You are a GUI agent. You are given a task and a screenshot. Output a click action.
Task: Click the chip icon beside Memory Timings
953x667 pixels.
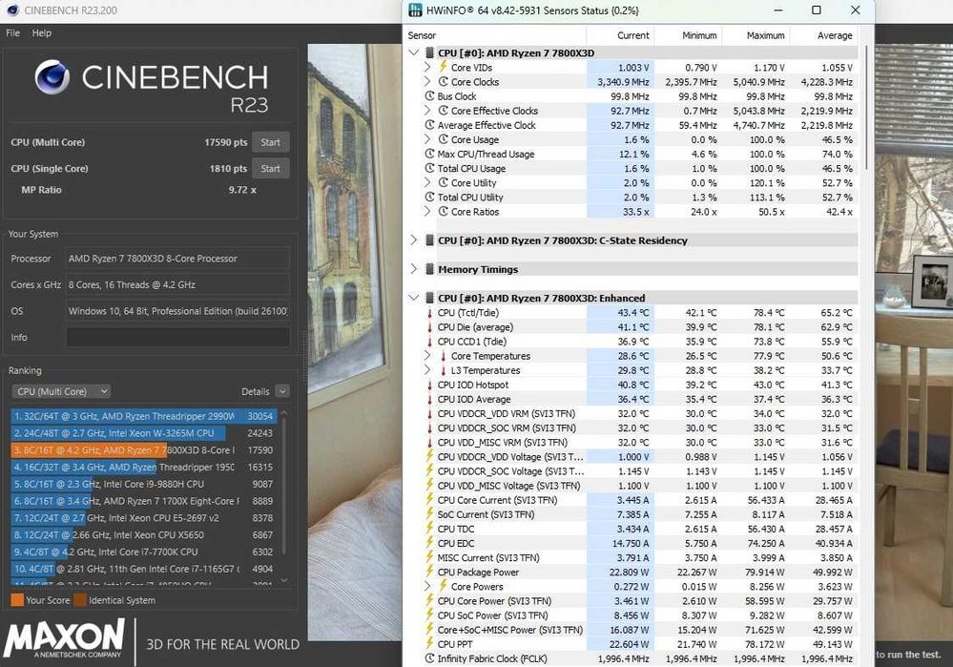[429, 269]
